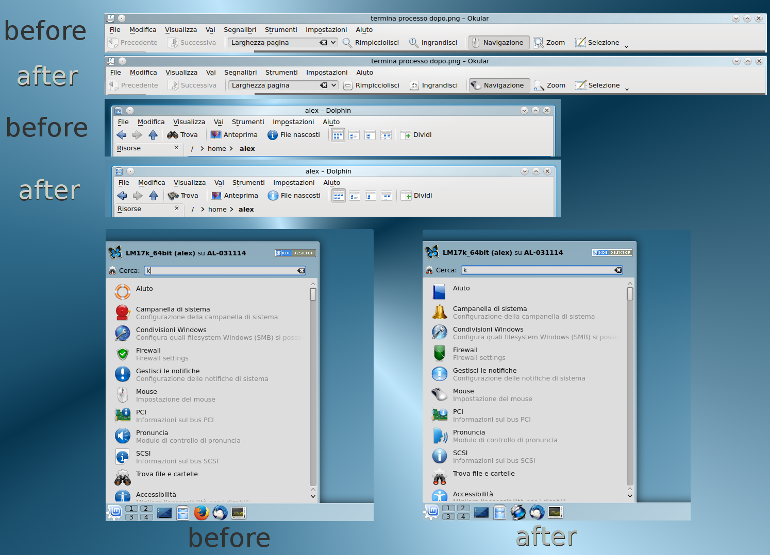This screenshot has height=555, width=770.
Task: Click Dividi in the 'after' Dolphin toolbar
Action: click(417, 196)
